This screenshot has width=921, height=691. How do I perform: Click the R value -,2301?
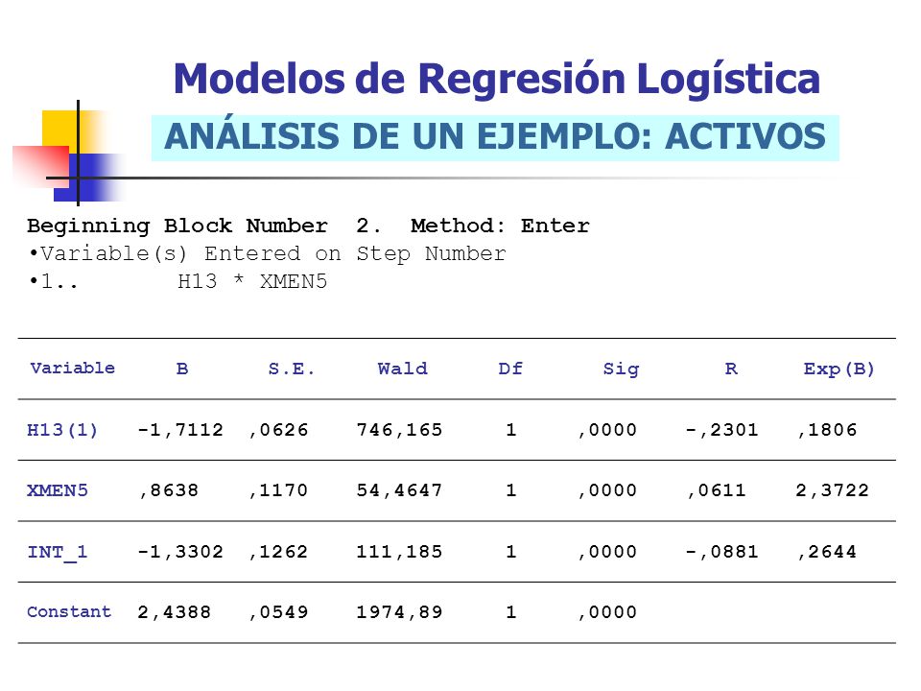click(x=721, y=430)
